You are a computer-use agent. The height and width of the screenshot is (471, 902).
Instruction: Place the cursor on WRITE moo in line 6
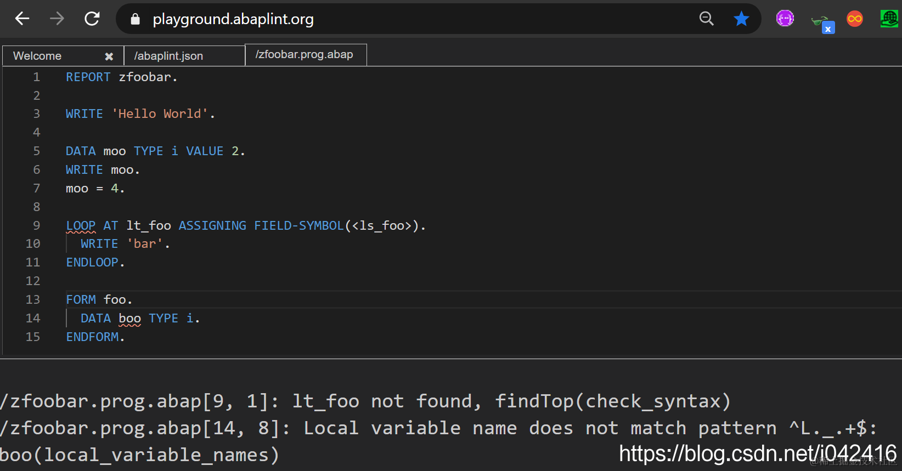[x=103, y=170]
